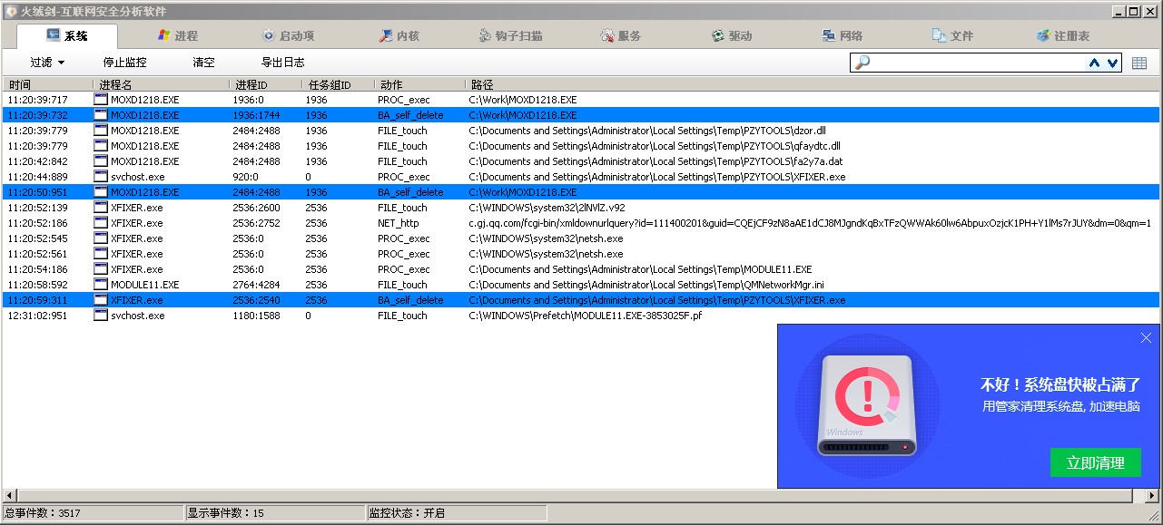This screenshot has height=525, width=1163.
Task: Switch to the 文件 tab
Action: 952,36
